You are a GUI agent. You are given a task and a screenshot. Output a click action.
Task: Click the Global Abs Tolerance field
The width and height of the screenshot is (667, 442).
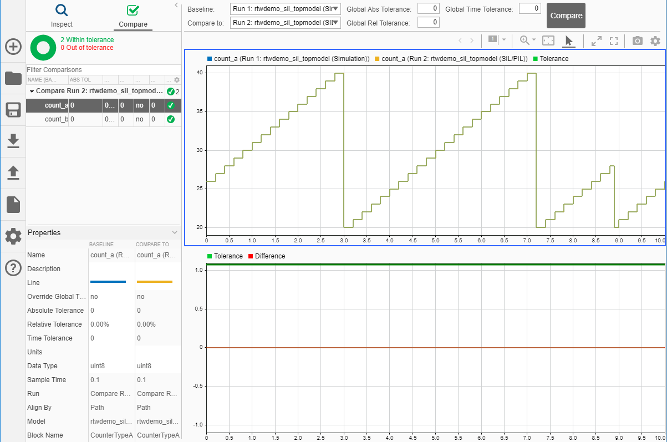pos(429,8)
